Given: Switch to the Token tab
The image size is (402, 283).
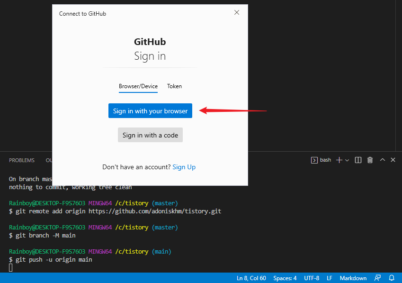Looking at the screenshot, I should (174, 86).
